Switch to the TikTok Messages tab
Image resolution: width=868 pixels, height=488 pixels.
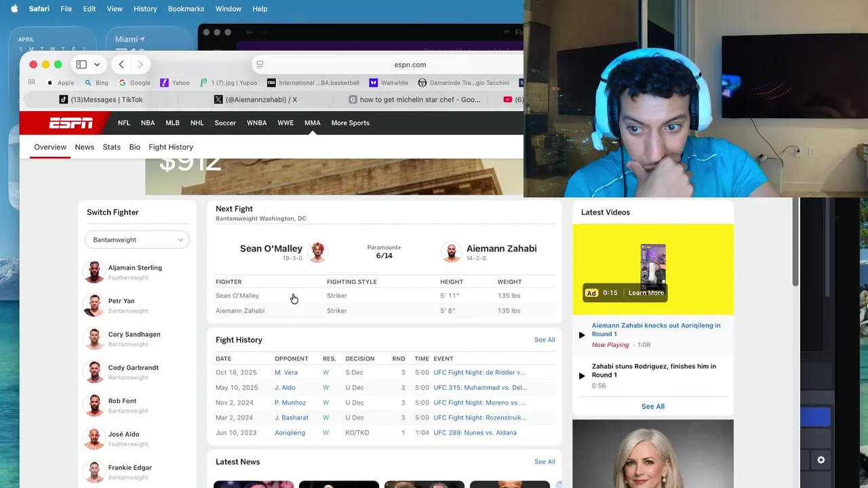pyautogui.click(x=101, y=100)
